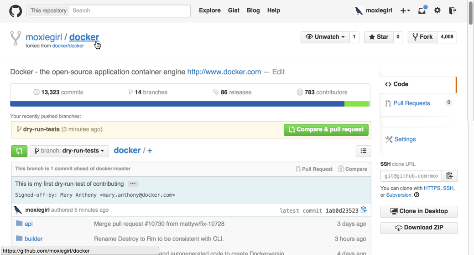The image size is (474, 255).
Task: Open Pull Requests sidebar tab
Action: (x=411, y=103)
